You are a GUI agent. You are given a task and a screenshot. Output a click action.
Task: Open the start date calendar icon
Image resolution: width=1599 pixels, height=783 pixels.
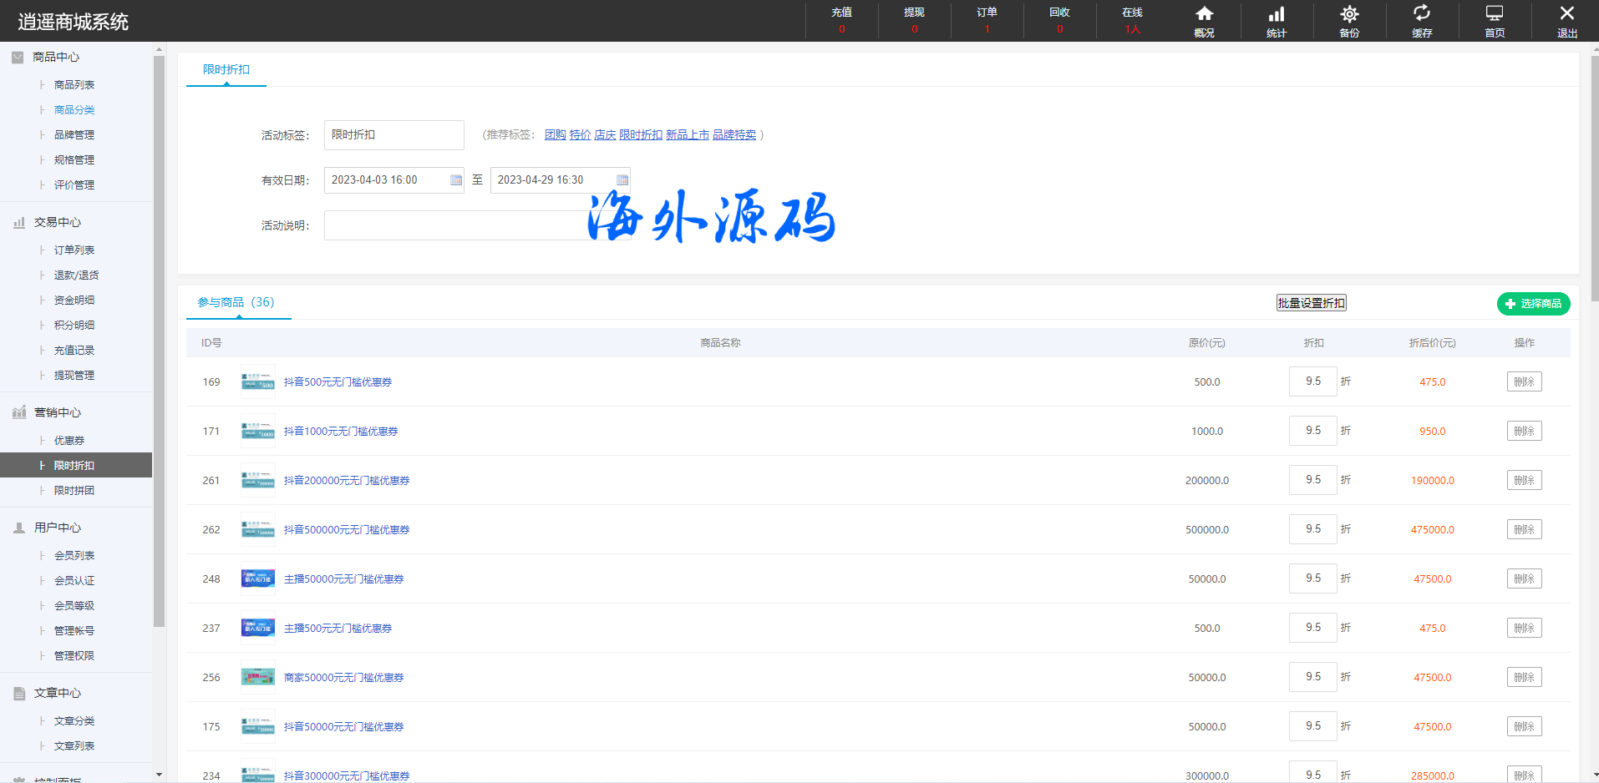pyautogui.click(x=456, y=180)
